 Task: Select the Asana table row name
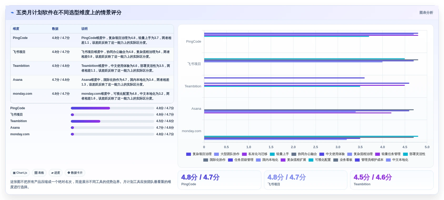point(18,80)
